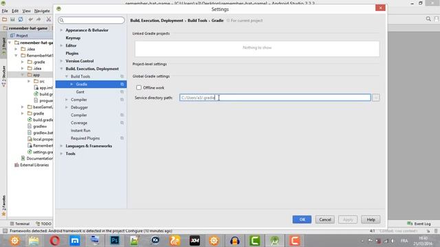Open the browse button beside Service directory path

(x=376, y=97)
